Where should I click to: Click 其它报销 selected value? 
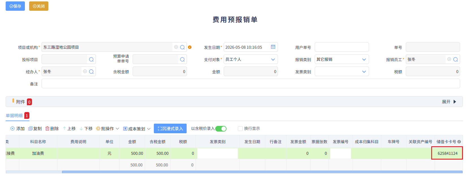(x=324, y=59)
